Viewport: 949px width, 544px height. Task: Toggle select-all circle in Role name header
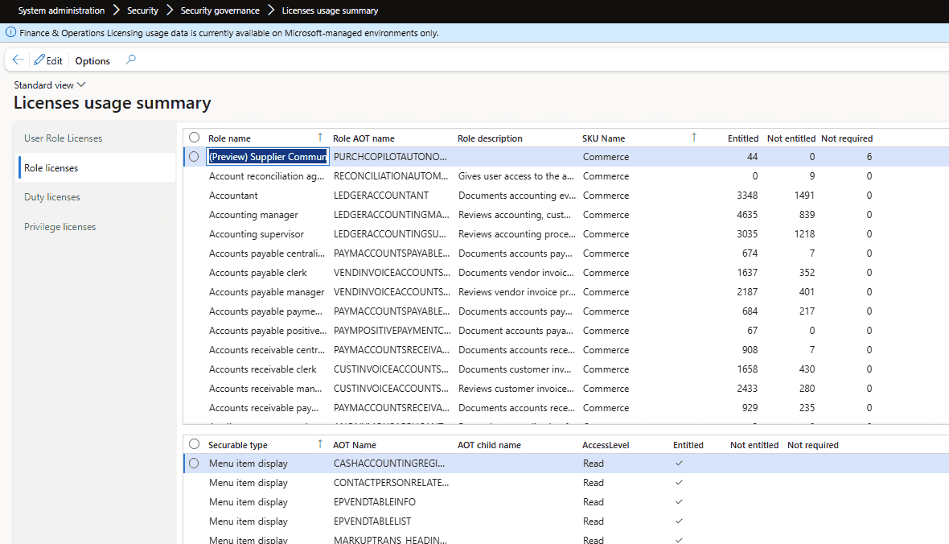click(194, 138)
